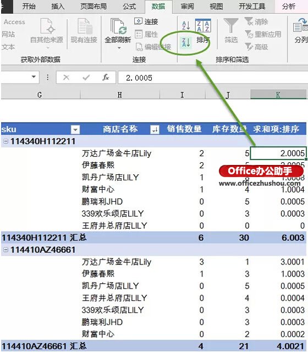
Task: Switch to the 分析 ribbon tab
Action: tap(289, 6)
